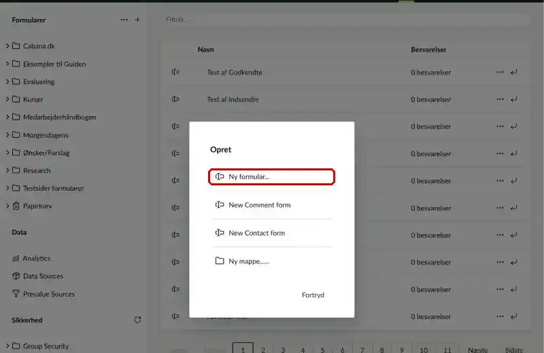
Task: Select the Research folder
Action: [x=37, y=170]
